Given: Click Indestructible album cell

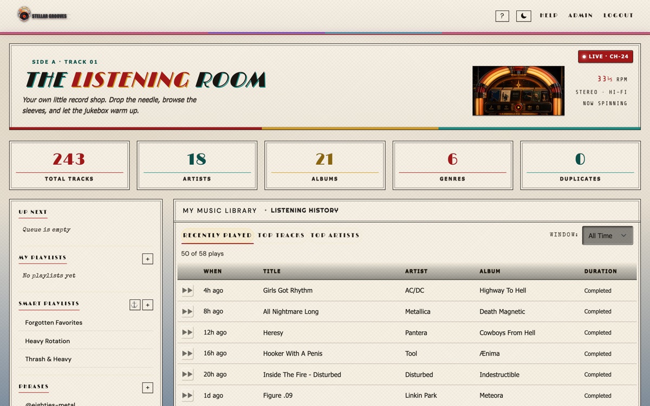Looking at the screenshot, I should pos(499,375).
